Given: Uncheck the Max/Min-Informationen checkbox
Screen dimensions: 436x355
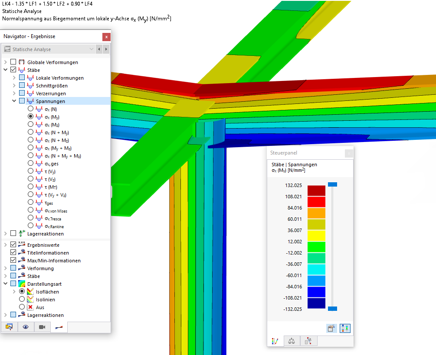Looking at the screenshot, I should pyautogui.click(x=13, y=260).
